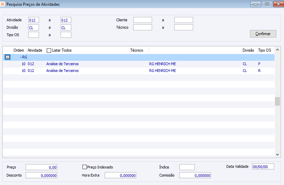
Task: Click the - RG group label
Action: coord(24,57)
